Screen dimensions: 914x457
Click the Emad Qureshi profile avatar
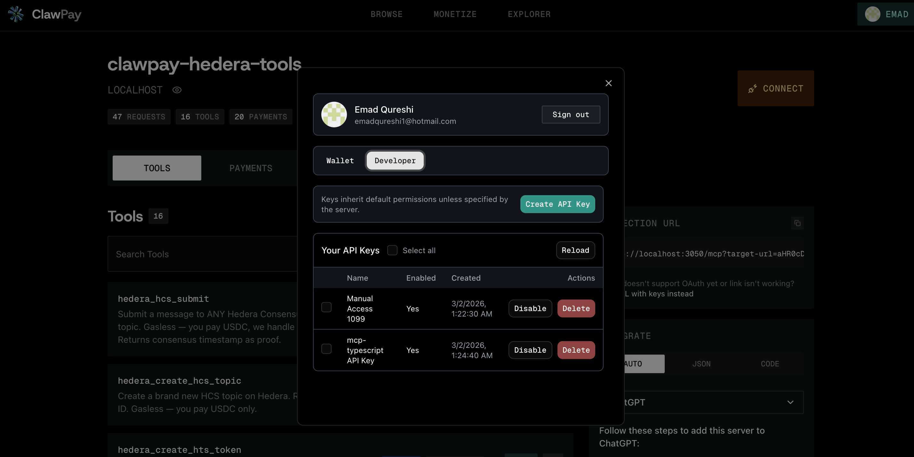coord(334,114)
